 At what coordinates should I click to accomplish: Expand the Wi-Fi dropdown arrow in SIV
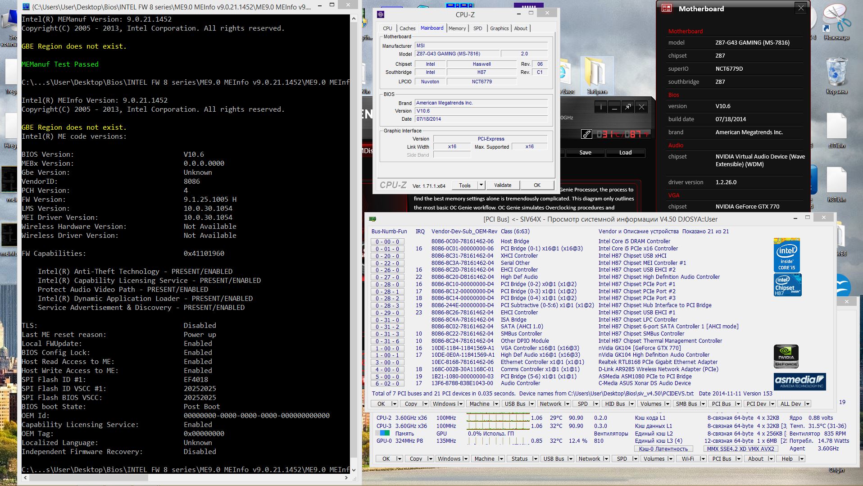coord(703,459)
